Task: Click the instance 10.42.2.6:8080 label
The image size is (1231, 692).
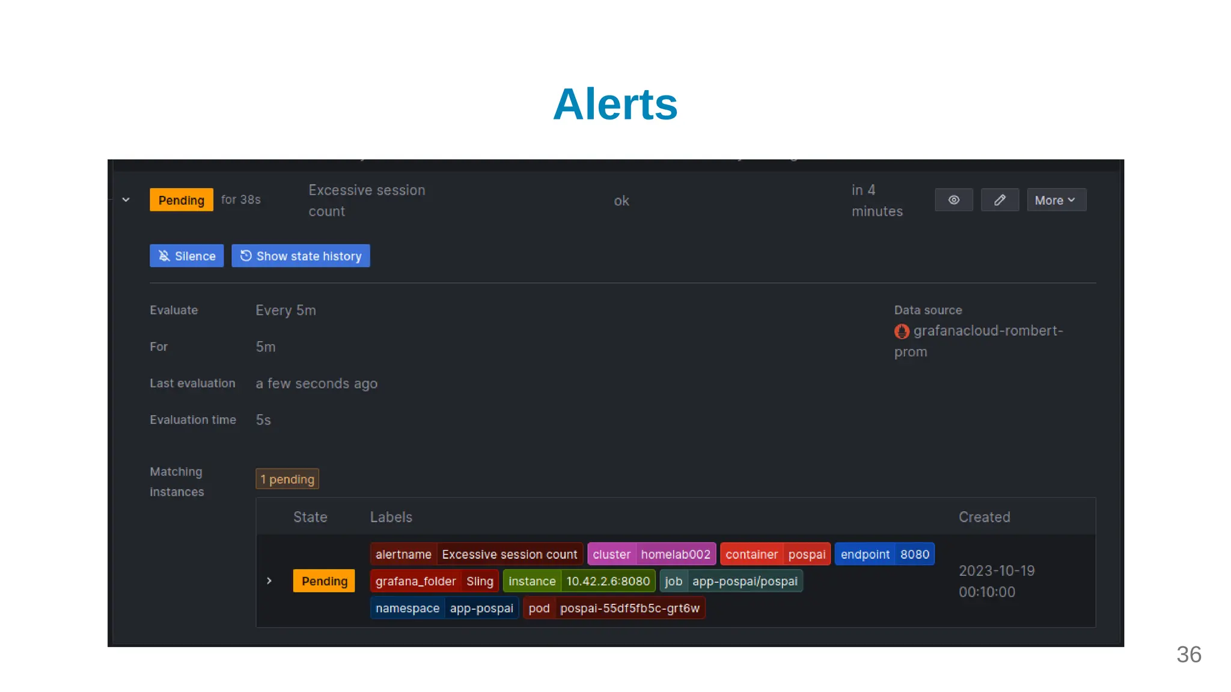Action: pos(579,581)
